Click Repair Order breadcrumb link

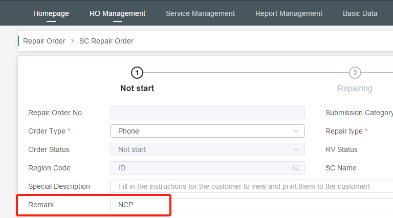click(45, 41)
